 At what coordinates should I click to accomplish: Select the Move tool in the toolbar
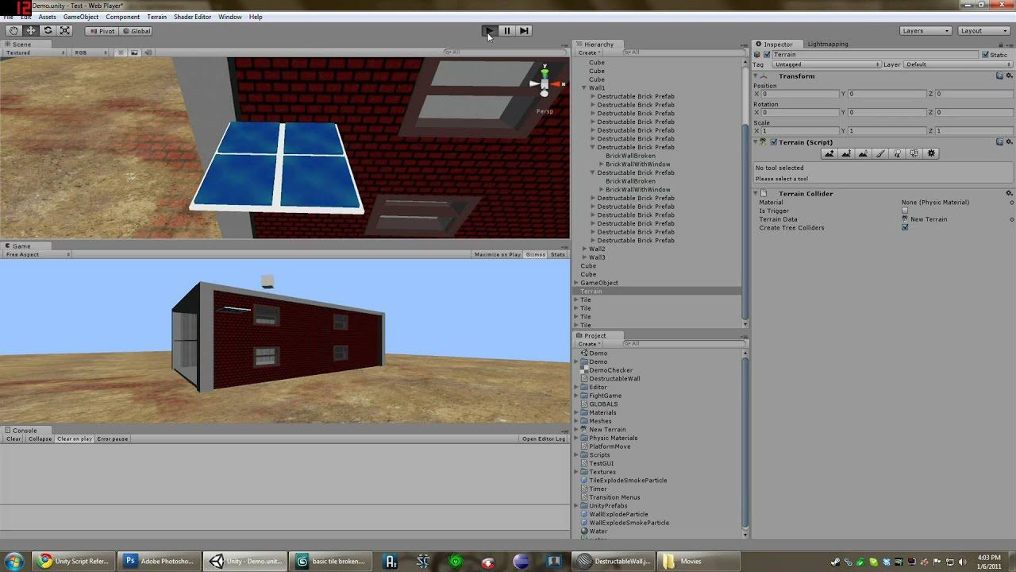pos(30,30)
